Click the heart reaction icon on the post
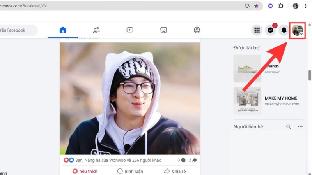Viewport: 312px width, 175px height. click(x=66, y=160)
